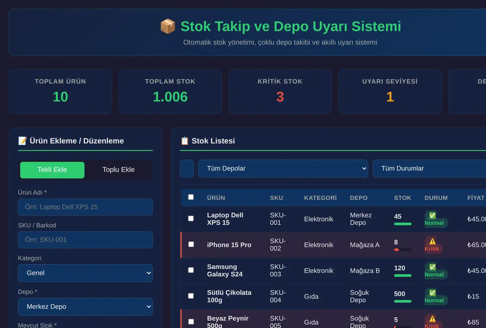This screenshot has height=328, width=486.
Task: Click the SKU-002 cell
Action: 278,245
